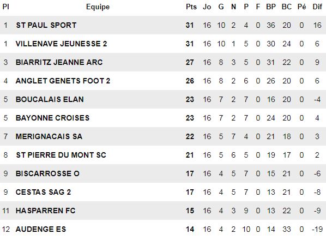Sort by the Dif column header
Image resolution: width=326 pixels, height=240 pixels.
317,7
